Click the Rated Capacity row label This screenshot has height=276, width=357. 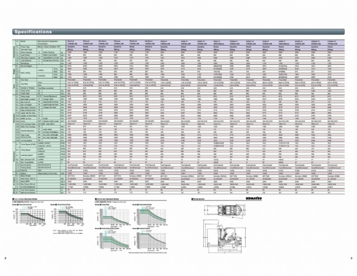(26, 53)
